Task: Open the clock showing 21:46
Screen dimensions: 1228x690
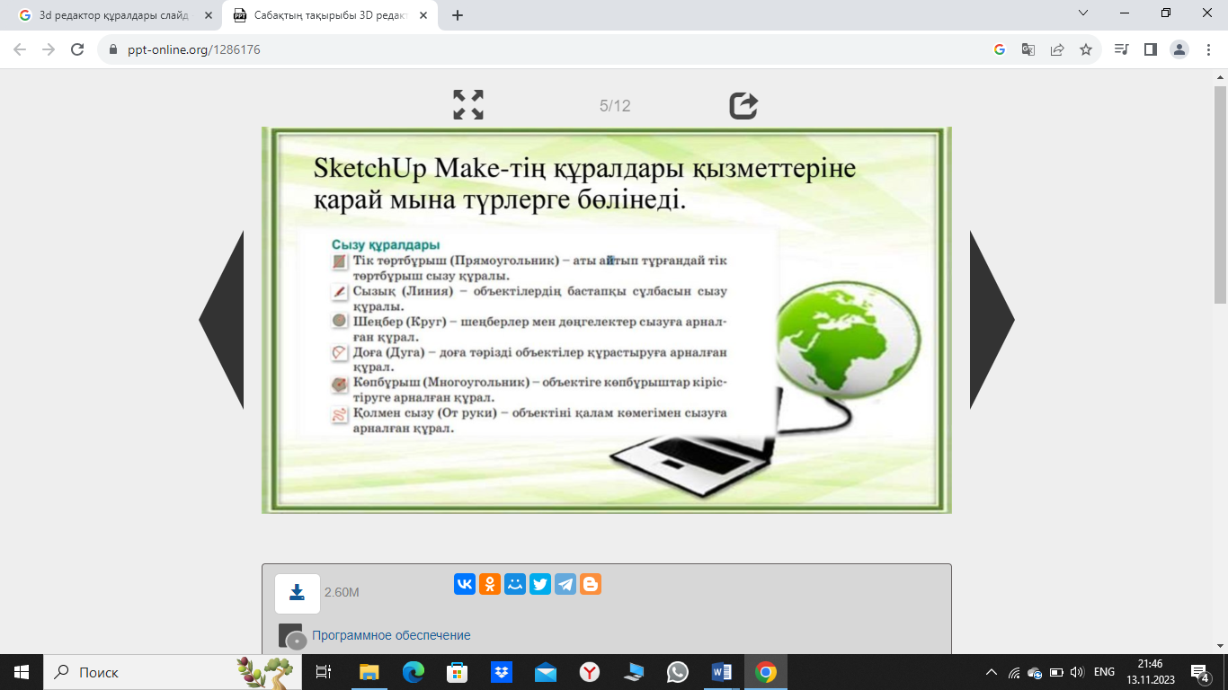Action: click(1150, 672)
